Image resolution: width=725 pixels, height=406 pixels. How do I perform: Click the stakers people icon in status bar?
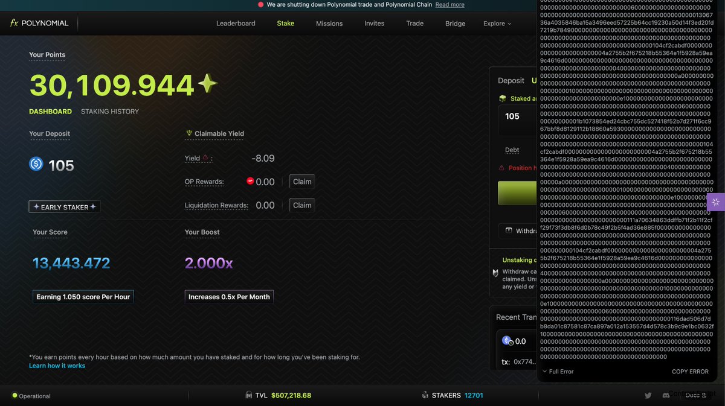pyautogui.click(x=425, y=395)
